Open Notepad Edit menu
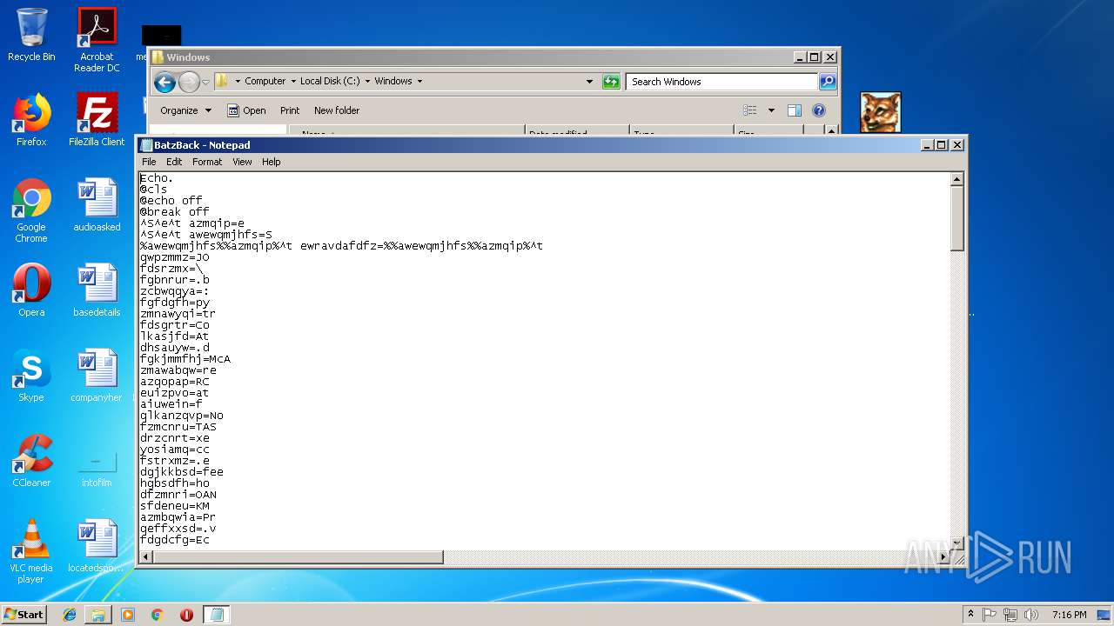 click(174, 162)
